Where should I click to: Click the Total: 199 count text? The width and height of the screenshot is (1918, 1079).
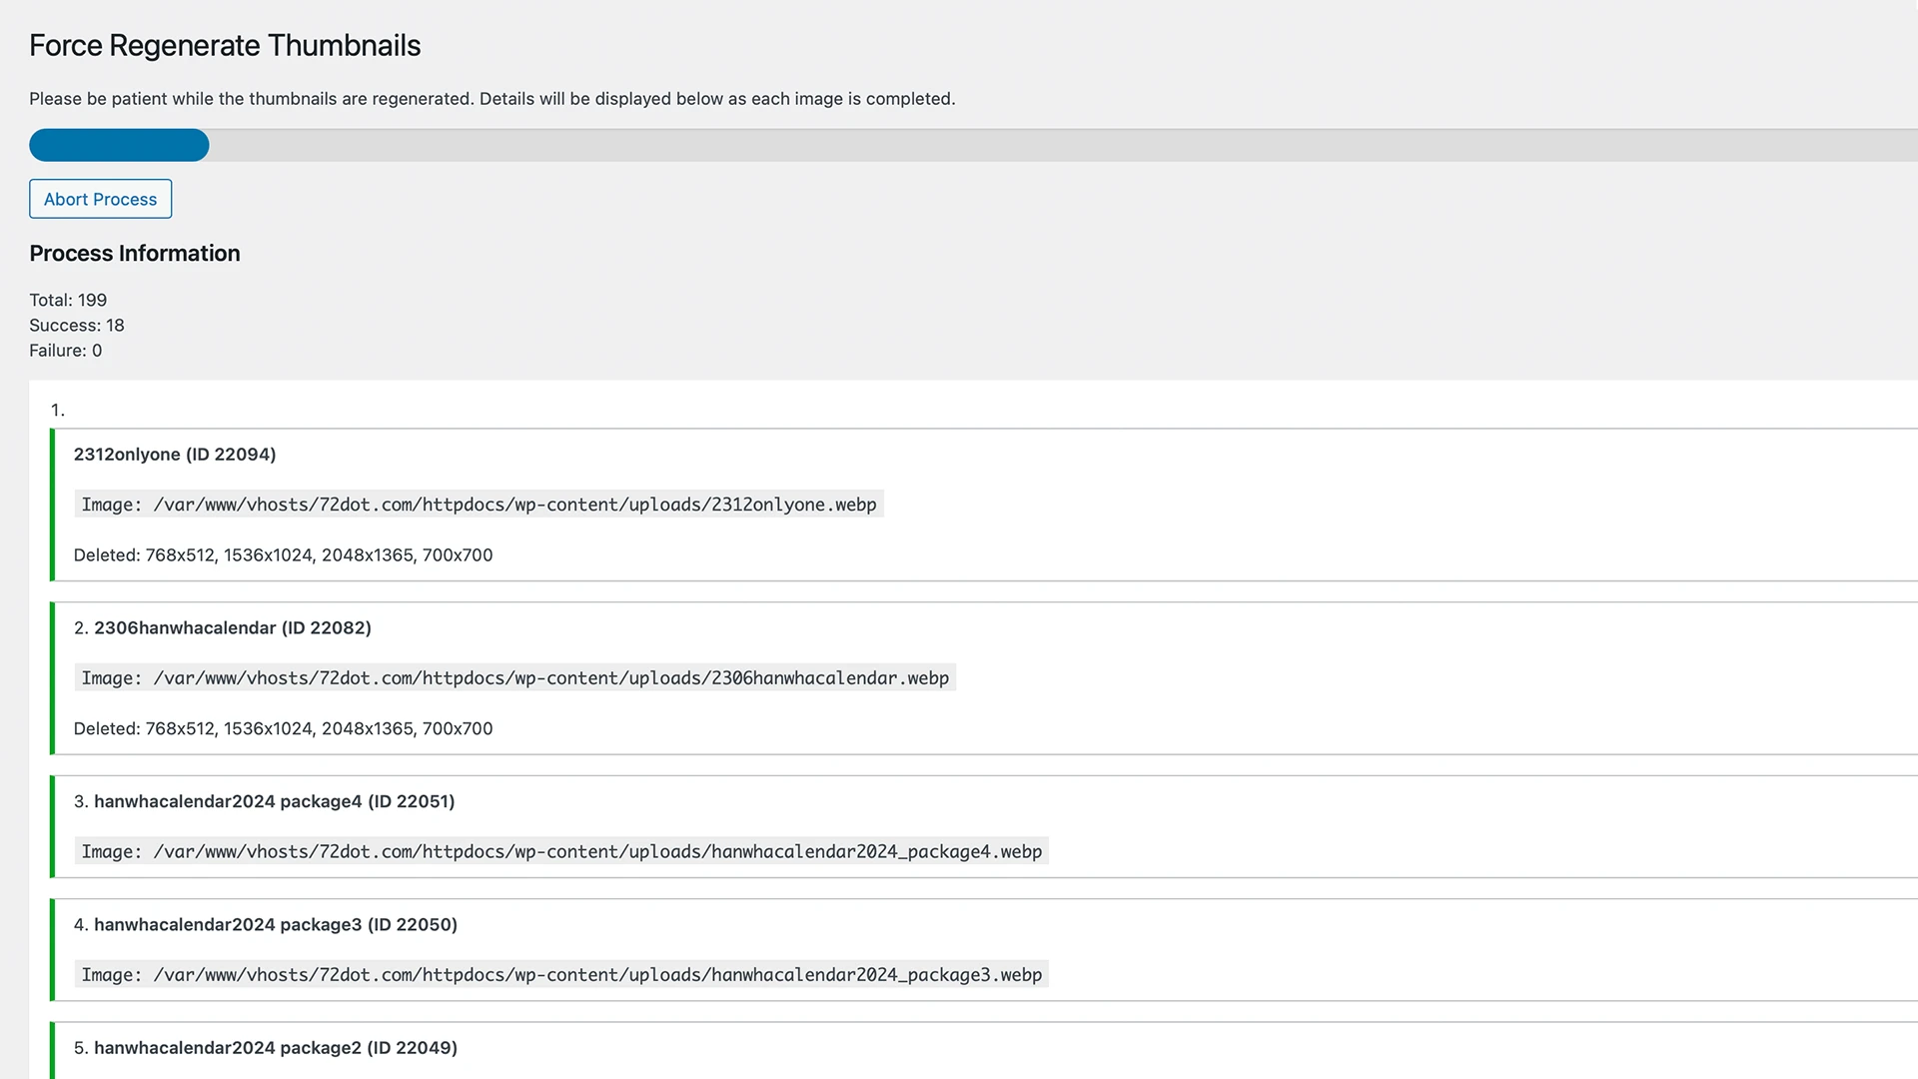[x=68, y=300]
